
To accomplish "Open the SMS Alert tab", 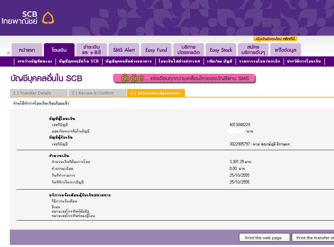I will (x=124, y=50).
